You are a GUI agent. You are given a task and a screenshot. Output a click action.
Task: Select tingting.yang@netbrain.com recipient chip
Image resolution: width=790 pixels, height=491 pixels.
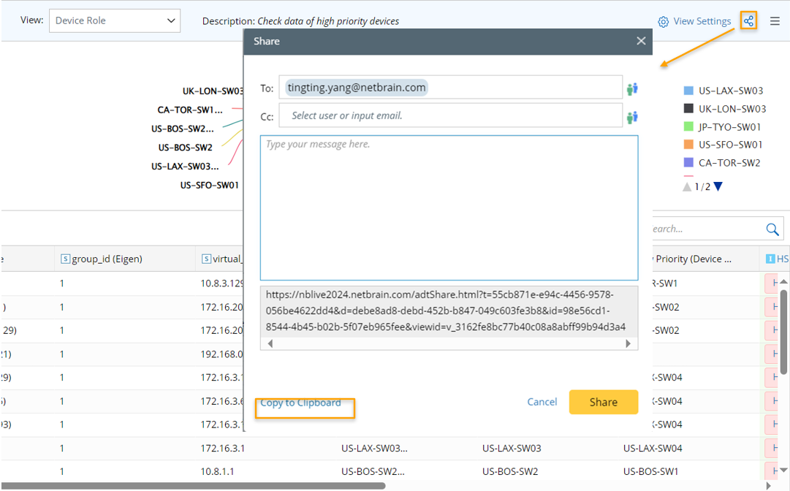356,88
